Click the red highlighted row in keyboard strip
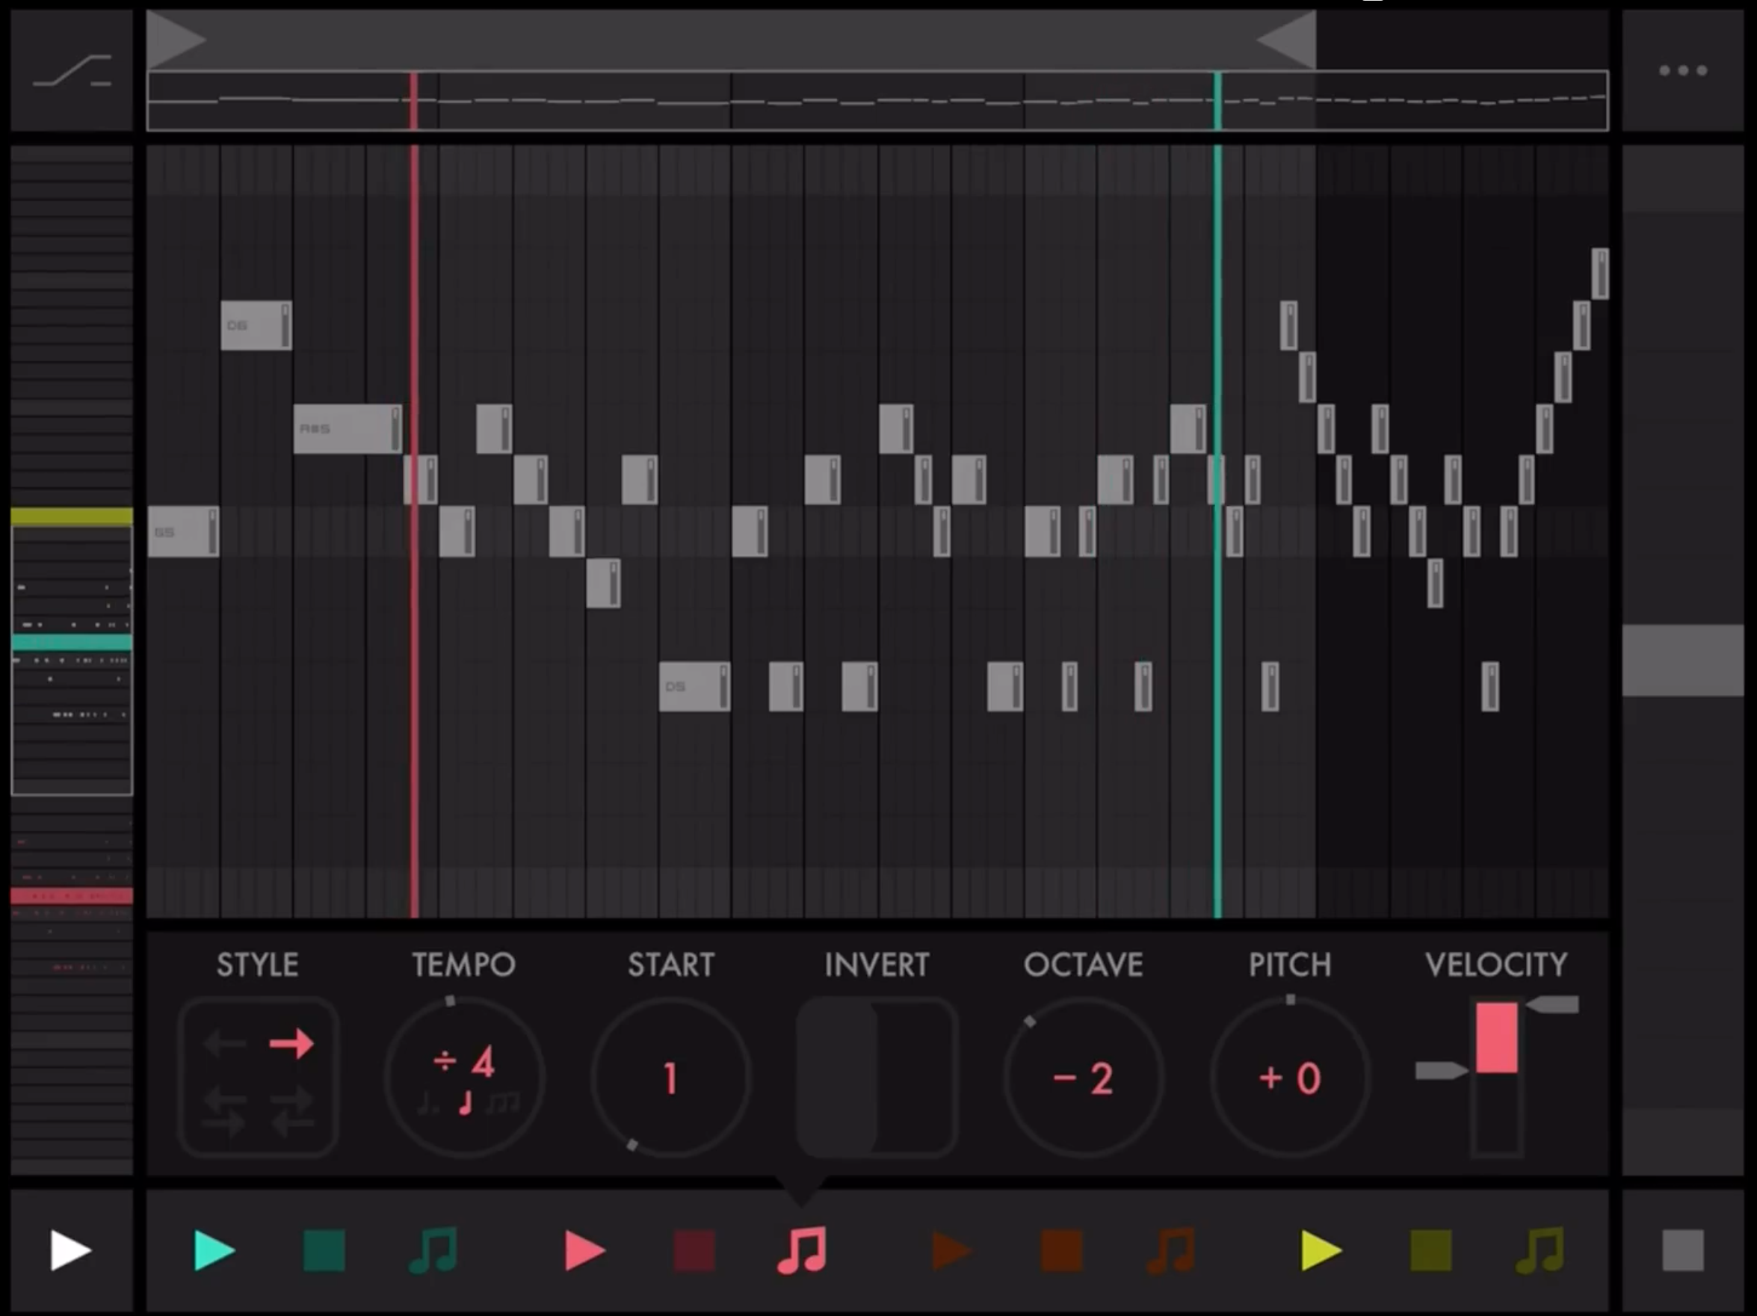This screenshot has width=1757, height=1316. 72,896
